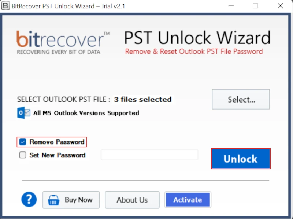
Task: Click the PST Unlock Wizard heading
Action: [197, 38]
